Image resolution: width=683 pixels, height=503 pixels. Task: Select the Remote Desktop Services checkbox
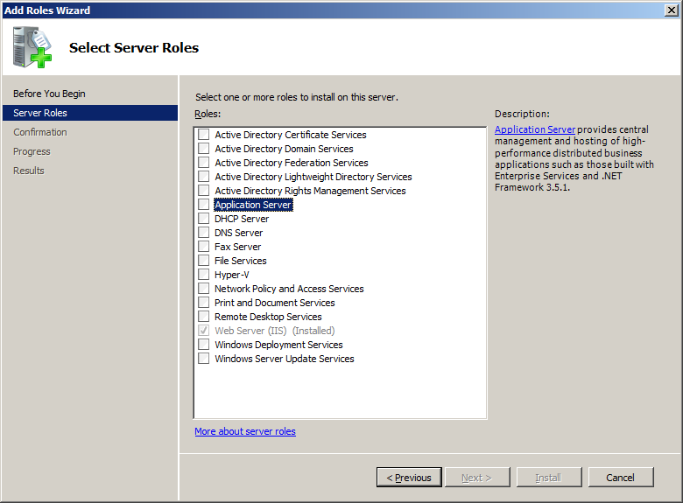point(203,317)
